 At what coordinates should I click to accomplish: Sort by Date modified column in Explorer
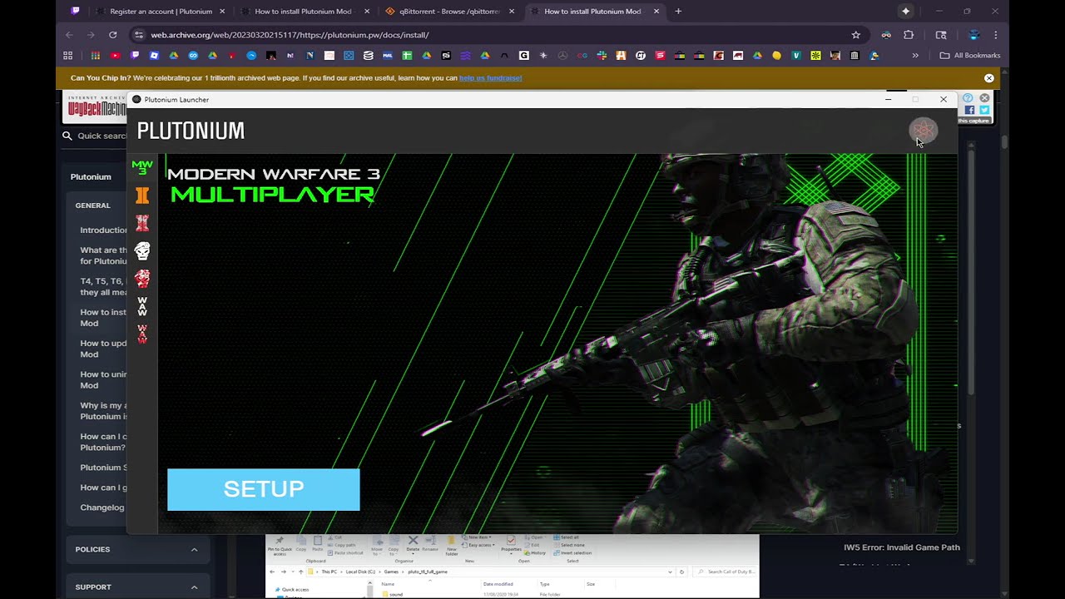point(498,584)
